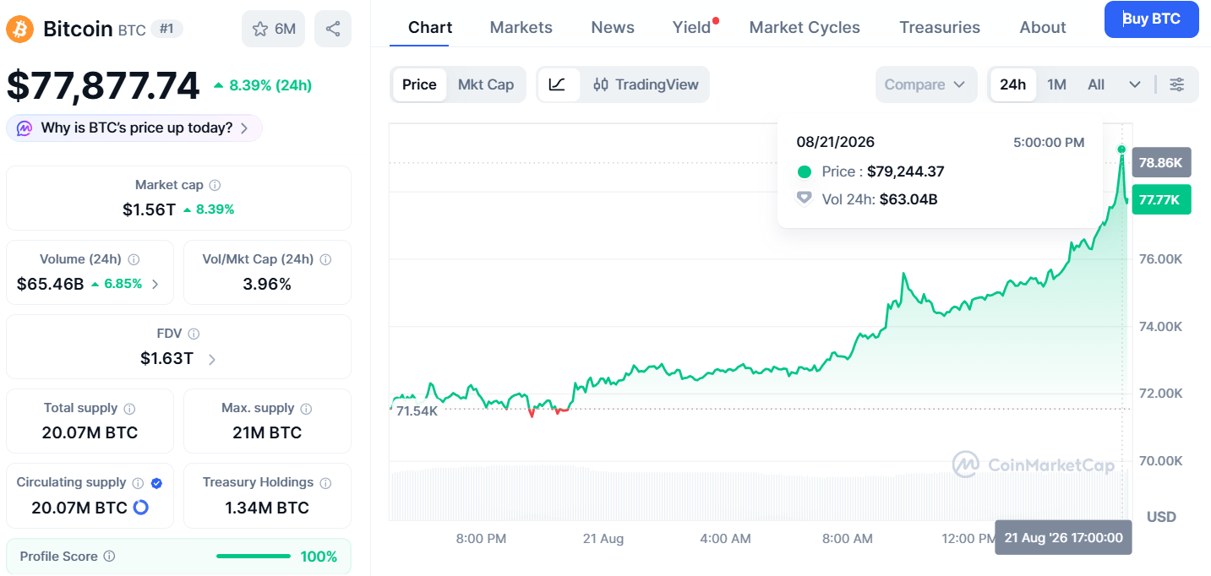Click the FDV info icon
The image size is (1211, 576).
tap(194, 334)
